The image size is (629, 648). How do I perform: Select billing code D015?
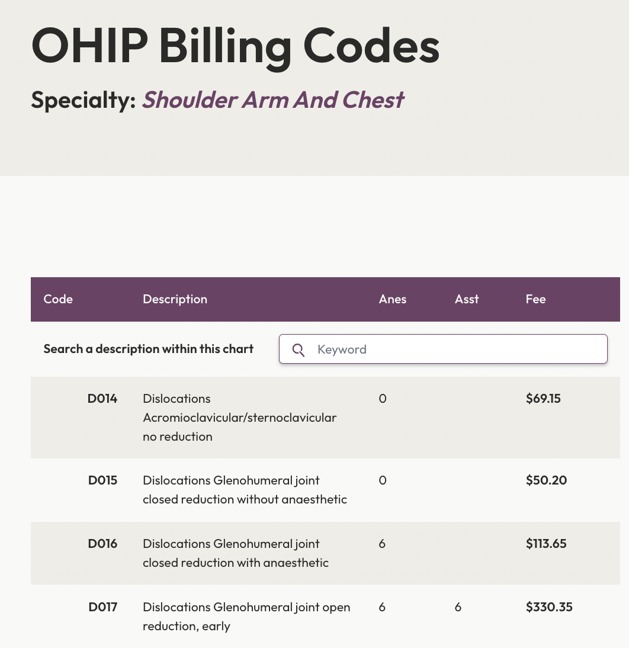pos(102,480)
